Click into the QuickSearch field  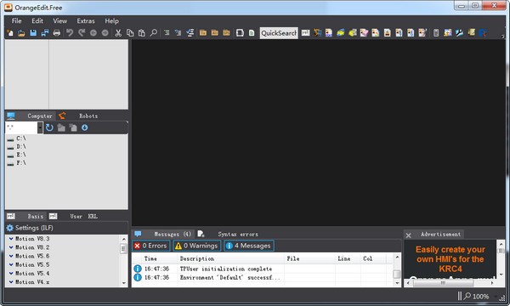point(279,33)
